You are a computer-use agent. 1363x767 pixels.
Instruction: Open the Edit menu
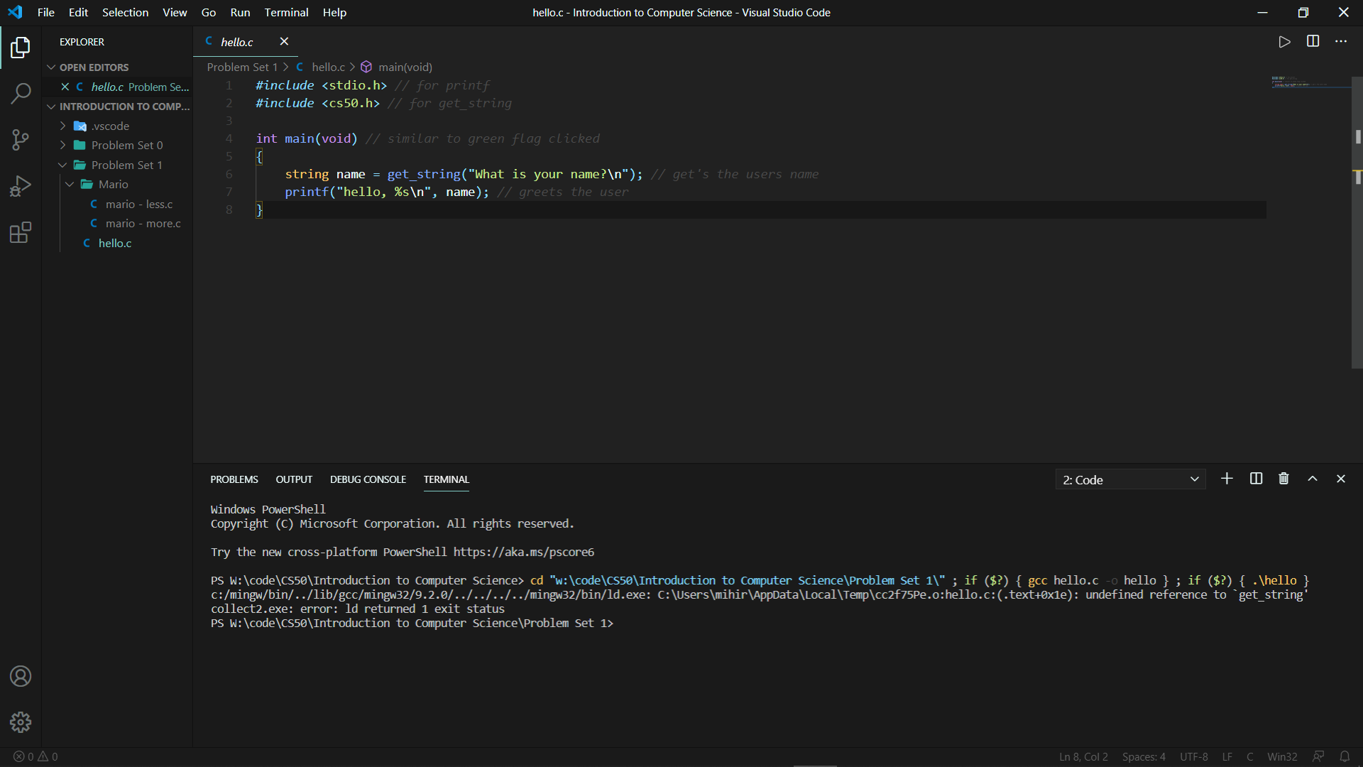tap(78, 12)
